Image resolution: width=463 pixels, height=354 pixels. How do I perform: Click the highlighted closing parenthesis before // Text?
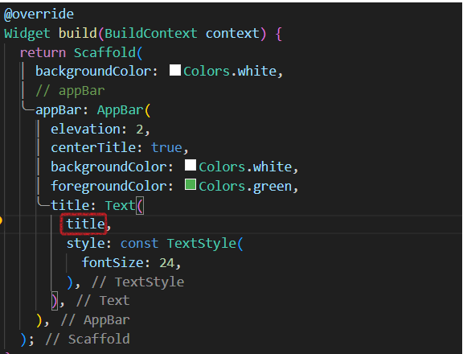pos(55,301)
